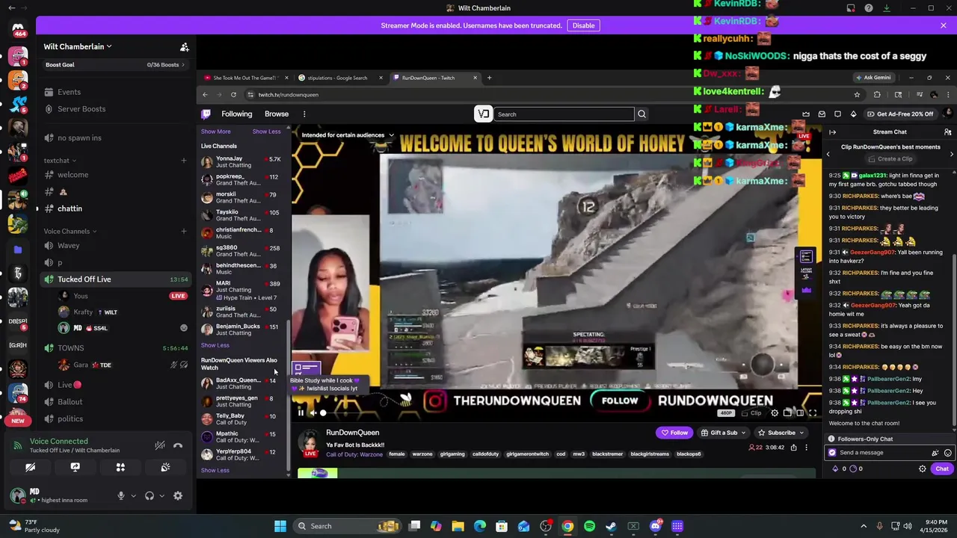Disable Discord Streamer Mode

583,25
